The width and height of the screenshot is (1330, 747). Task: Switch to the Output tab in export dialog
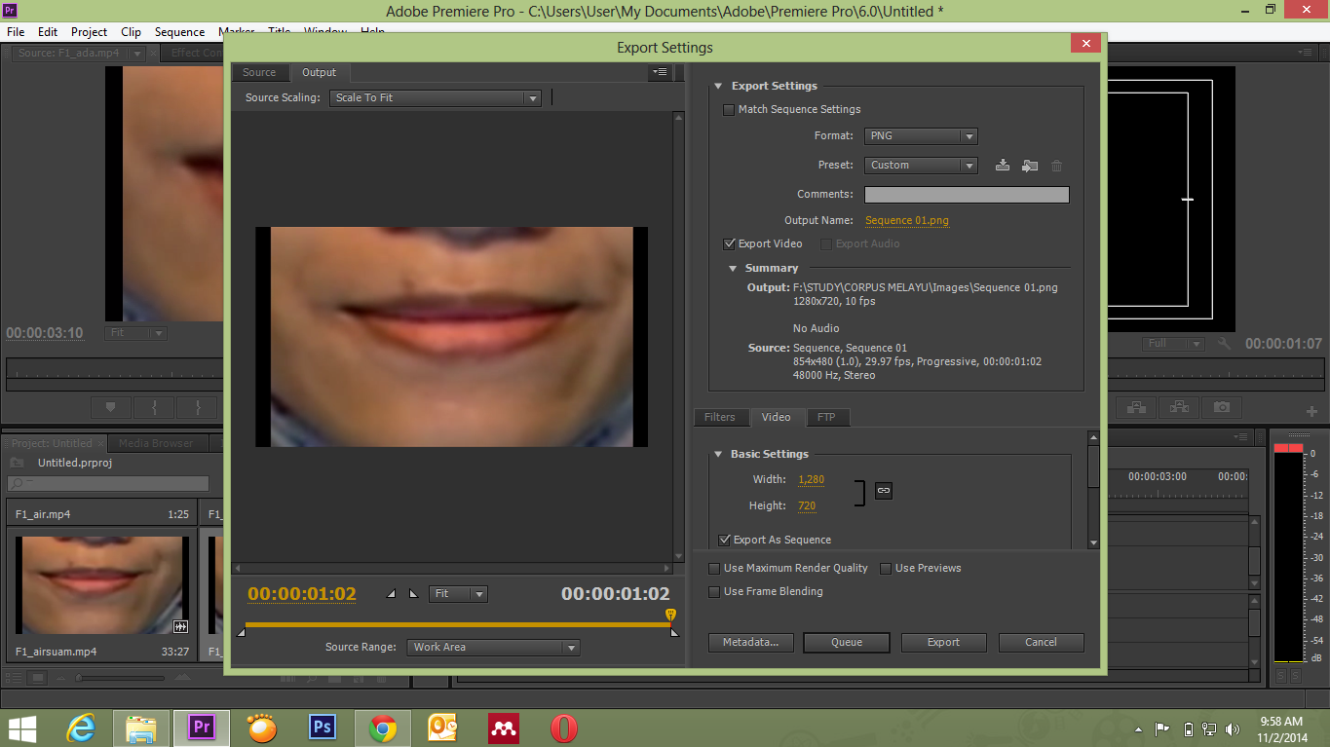tap(319, 73)
